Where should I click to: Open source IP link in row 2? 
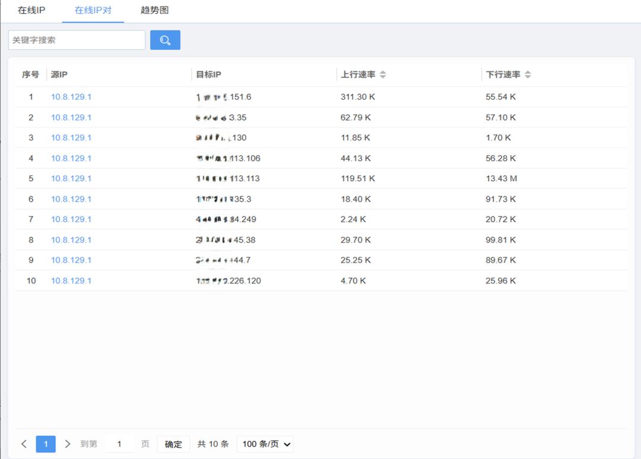point(71,118)
